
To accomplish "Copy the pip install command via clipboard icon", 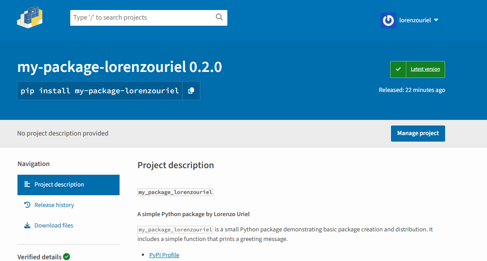I will click(x=191, y=91).
